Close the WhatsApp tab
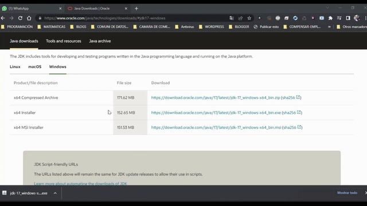Viewport: 367px width, 206px height. (x=60, y=9)
